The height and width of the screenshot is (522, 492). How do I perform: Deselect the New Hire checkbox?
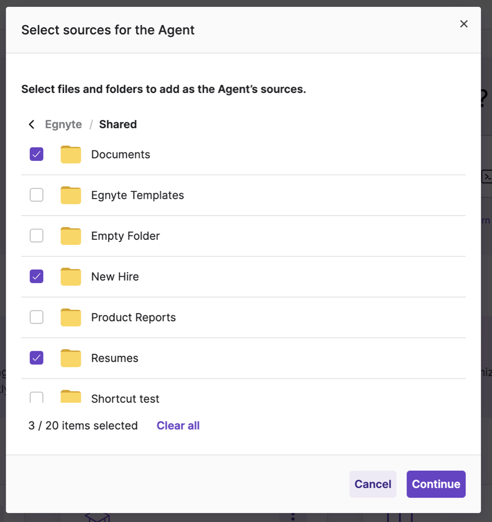(36, 276)
